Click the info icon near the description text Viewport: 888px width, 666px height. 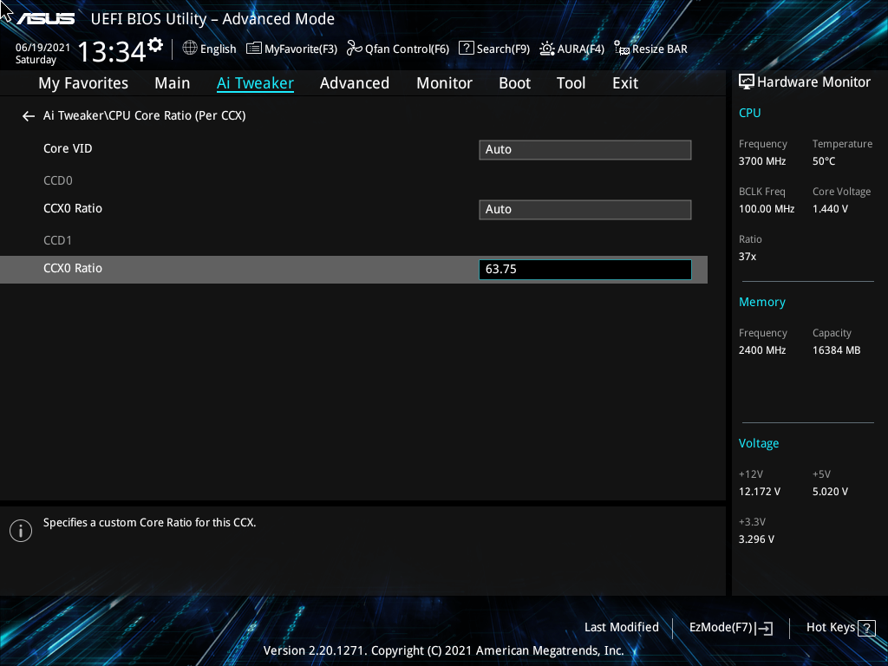pyautogui.click(x=20, y=530)
